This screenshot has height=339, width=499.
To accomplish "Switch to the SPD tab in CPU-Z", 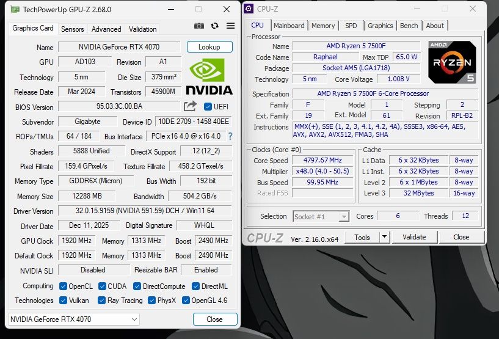I will pos(351,26).
